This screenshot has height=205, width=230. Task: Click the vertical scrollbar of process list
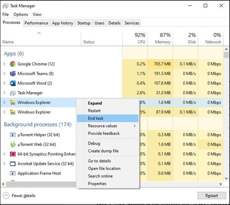tap(227, 114)
